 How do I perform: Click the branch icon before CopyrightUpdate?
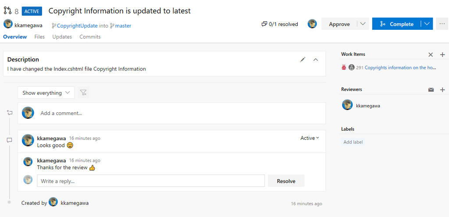pyautogui.click(x=54, y=26)
